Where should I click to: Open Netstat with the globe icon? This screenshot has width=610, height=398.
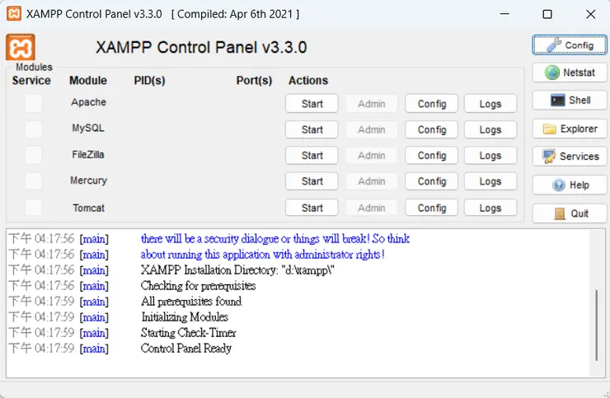point(570,73)
